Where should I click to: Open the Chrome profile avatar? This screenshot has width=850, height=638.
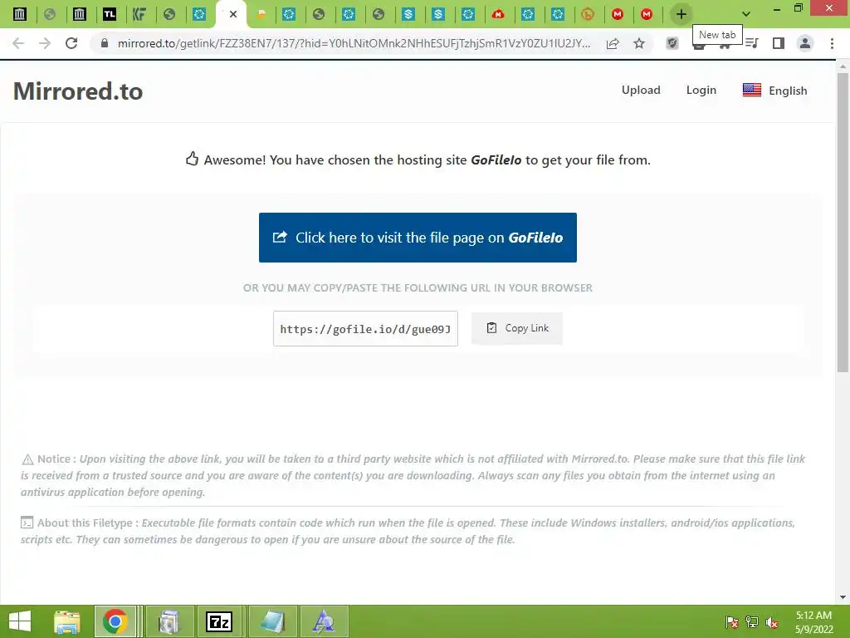pyautogui.click(x=805, y=43)
